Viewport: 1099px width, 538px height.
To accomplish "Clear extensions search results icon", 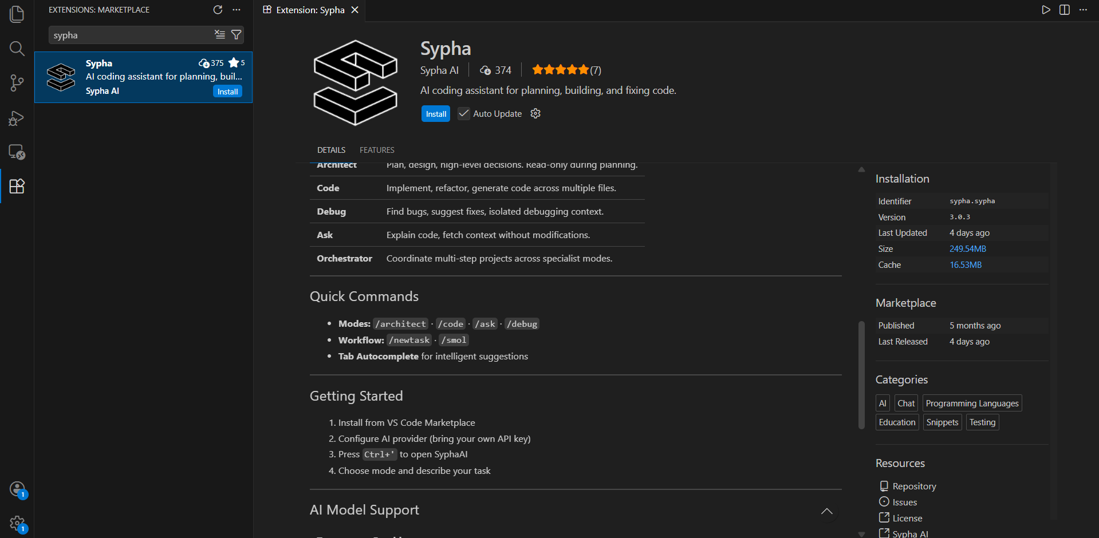I will click(x=220, y=35).
